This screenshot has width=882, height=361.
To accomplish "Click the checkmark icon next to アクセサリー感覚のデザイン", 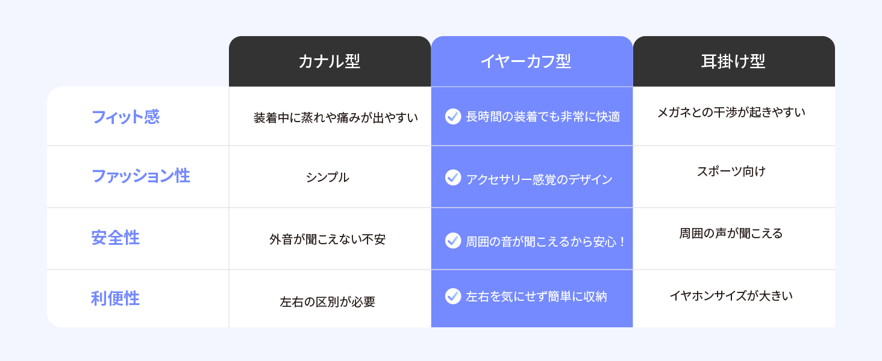I will (x=453, y=177).
